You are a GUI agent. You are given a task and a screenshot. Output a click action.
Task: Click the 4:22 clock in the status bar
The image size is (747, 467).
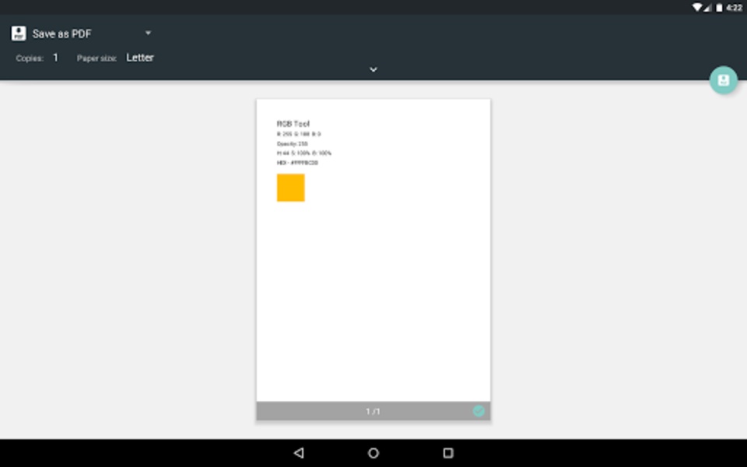(x=734, y=7)
